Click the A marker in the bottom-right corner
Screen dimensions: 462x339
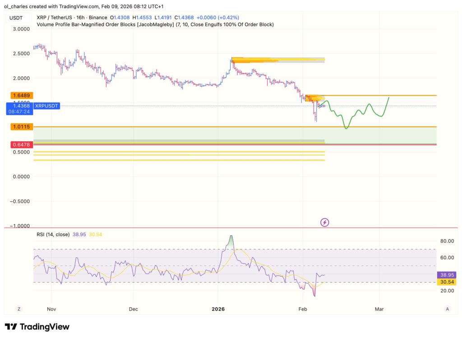447,309
